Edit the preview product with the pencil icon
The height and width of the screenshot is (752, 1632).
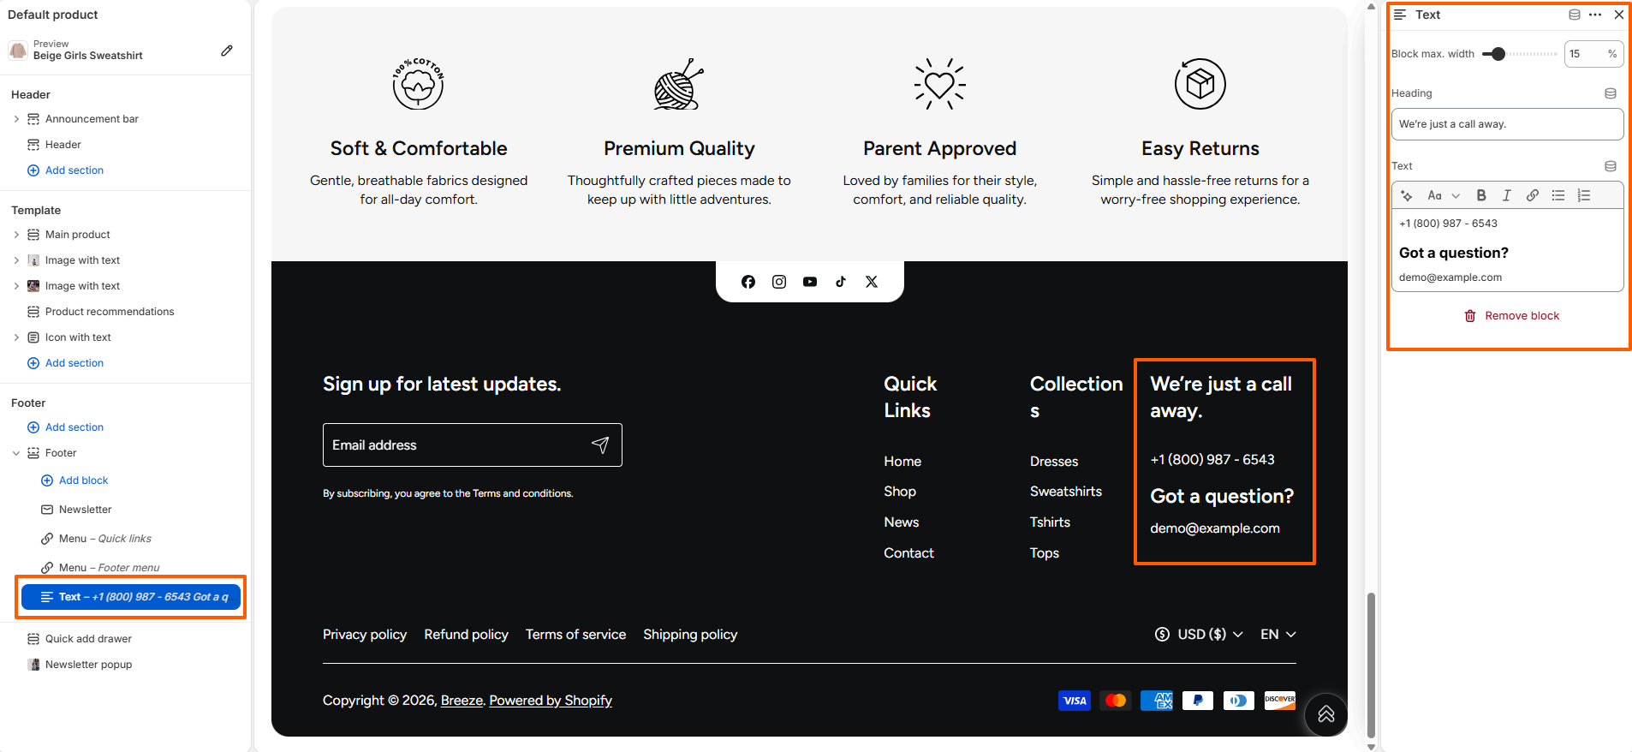[227, 51]
